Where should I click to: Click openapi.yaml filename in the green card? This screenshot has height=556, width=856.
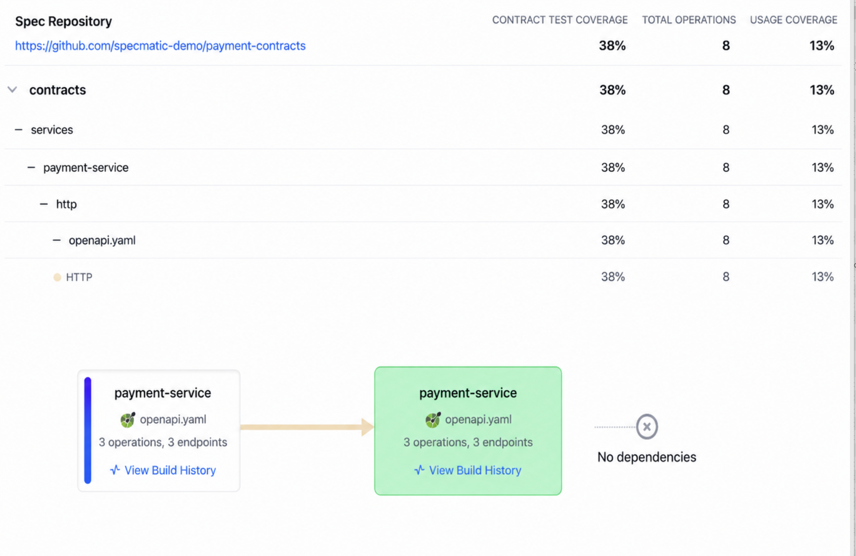(478, 419)
